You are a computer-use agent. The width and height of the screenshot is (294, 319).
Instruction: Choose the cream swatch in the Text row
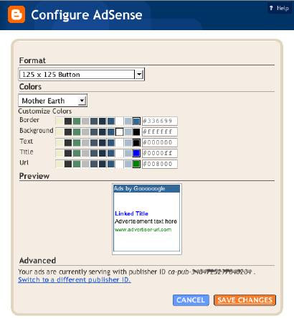[60, 142]
